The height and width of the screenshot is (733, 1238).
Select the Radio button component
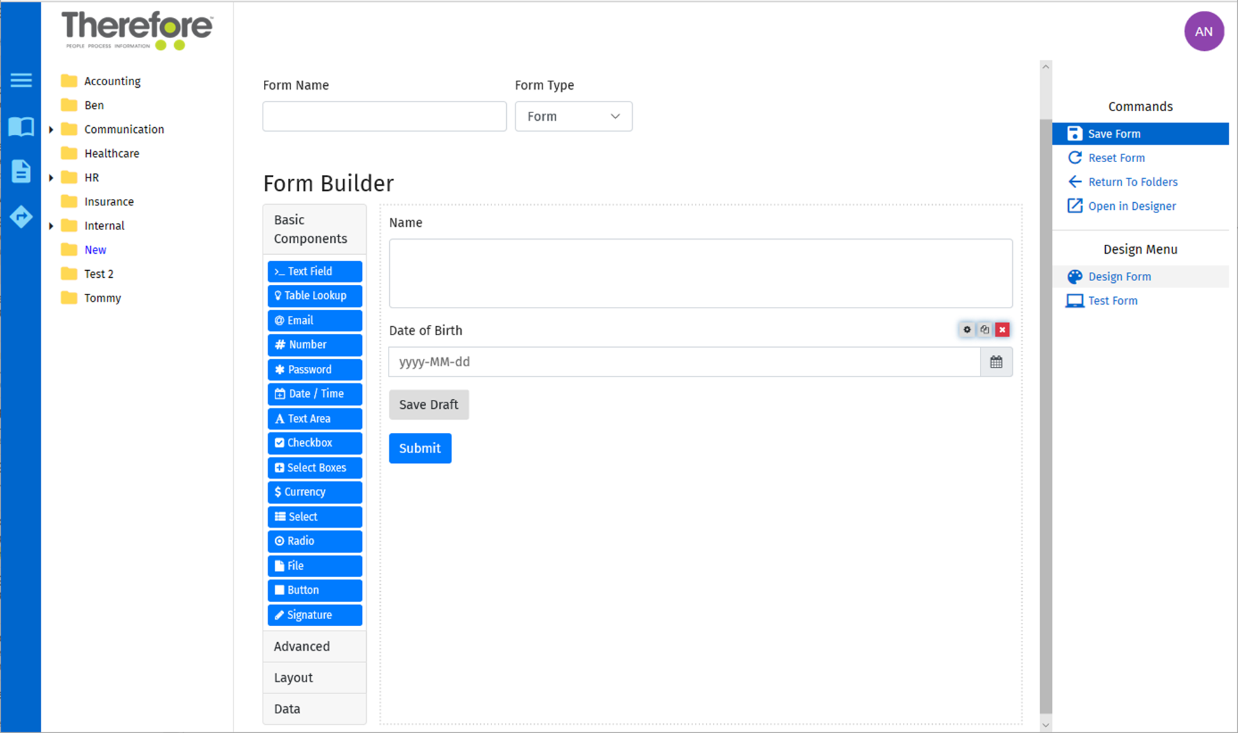pos(315,541)
